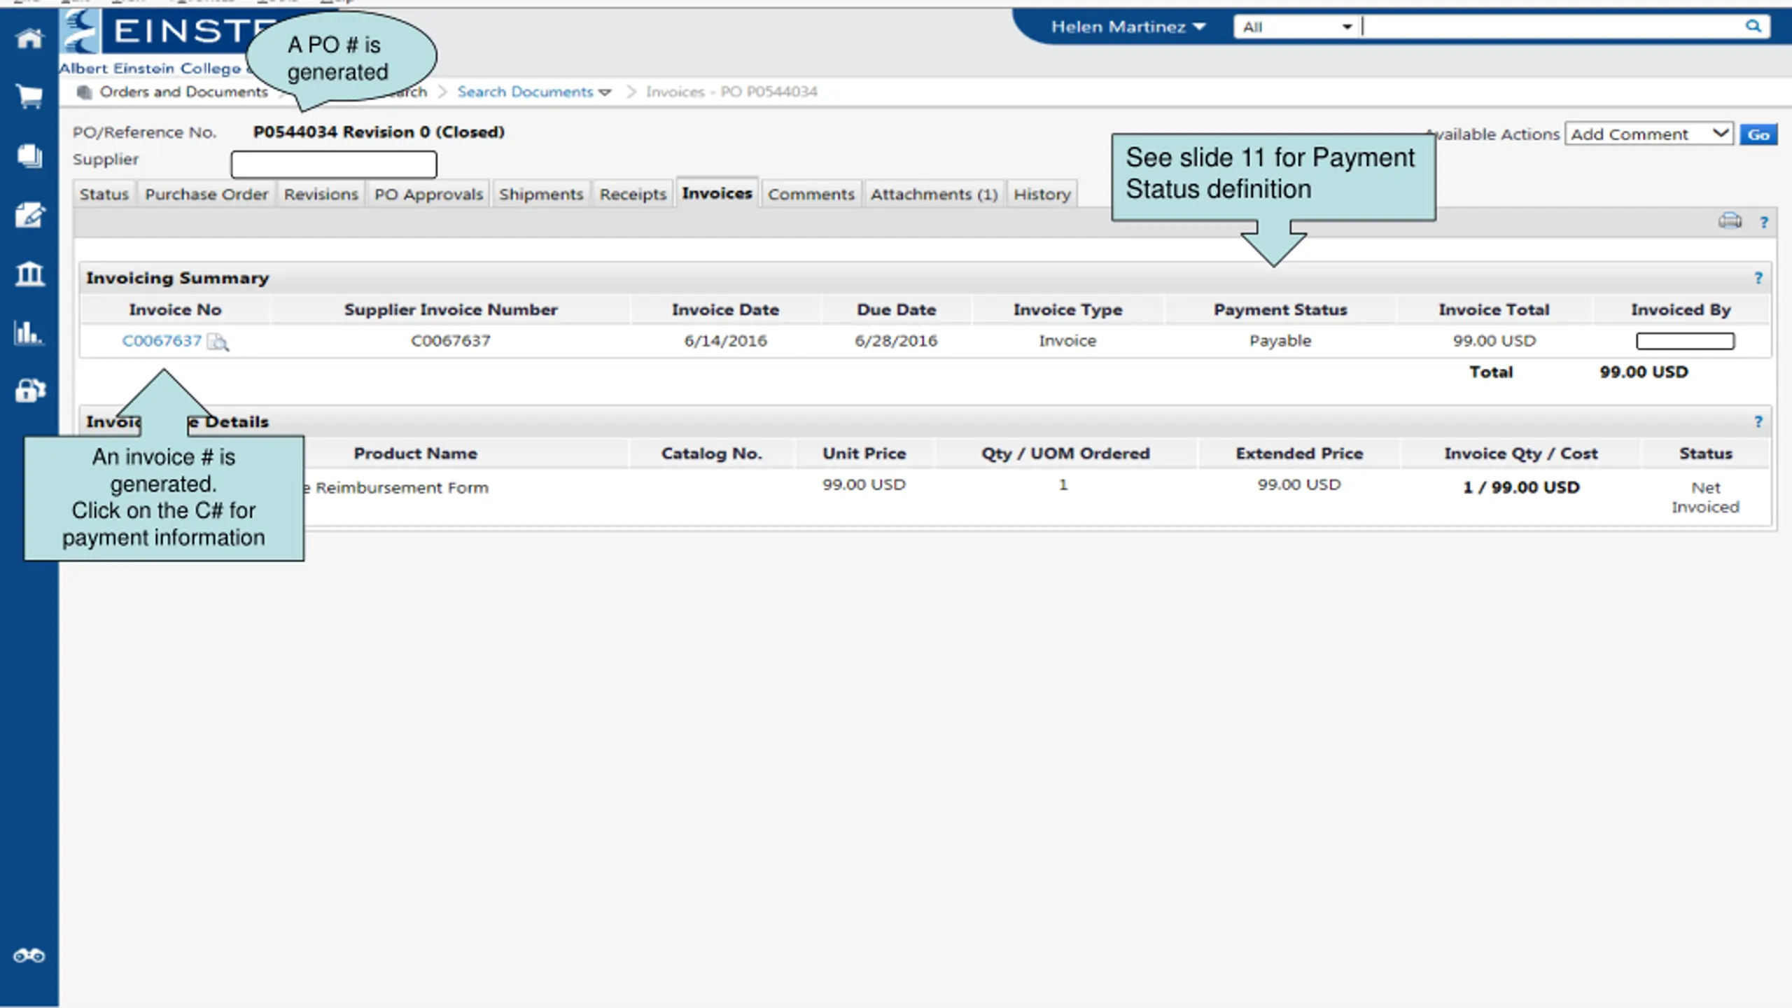
Task: Expand the Helen Martinez user menu
Action: pyautogui.click(x=1128, y=27)
